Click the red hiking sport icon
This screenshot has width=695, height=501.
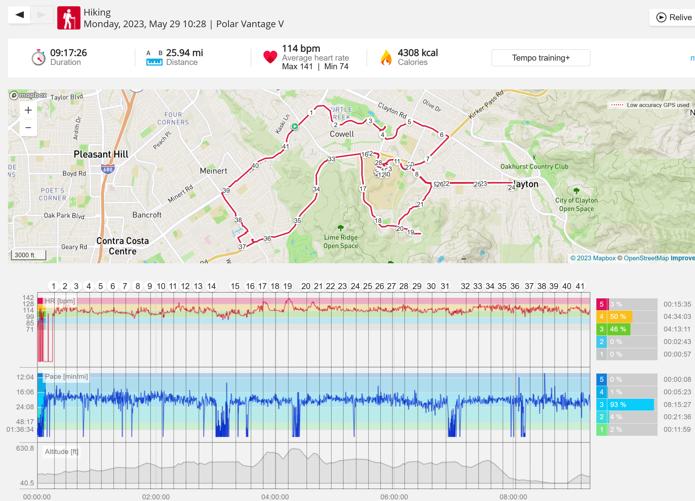point(69,18)
